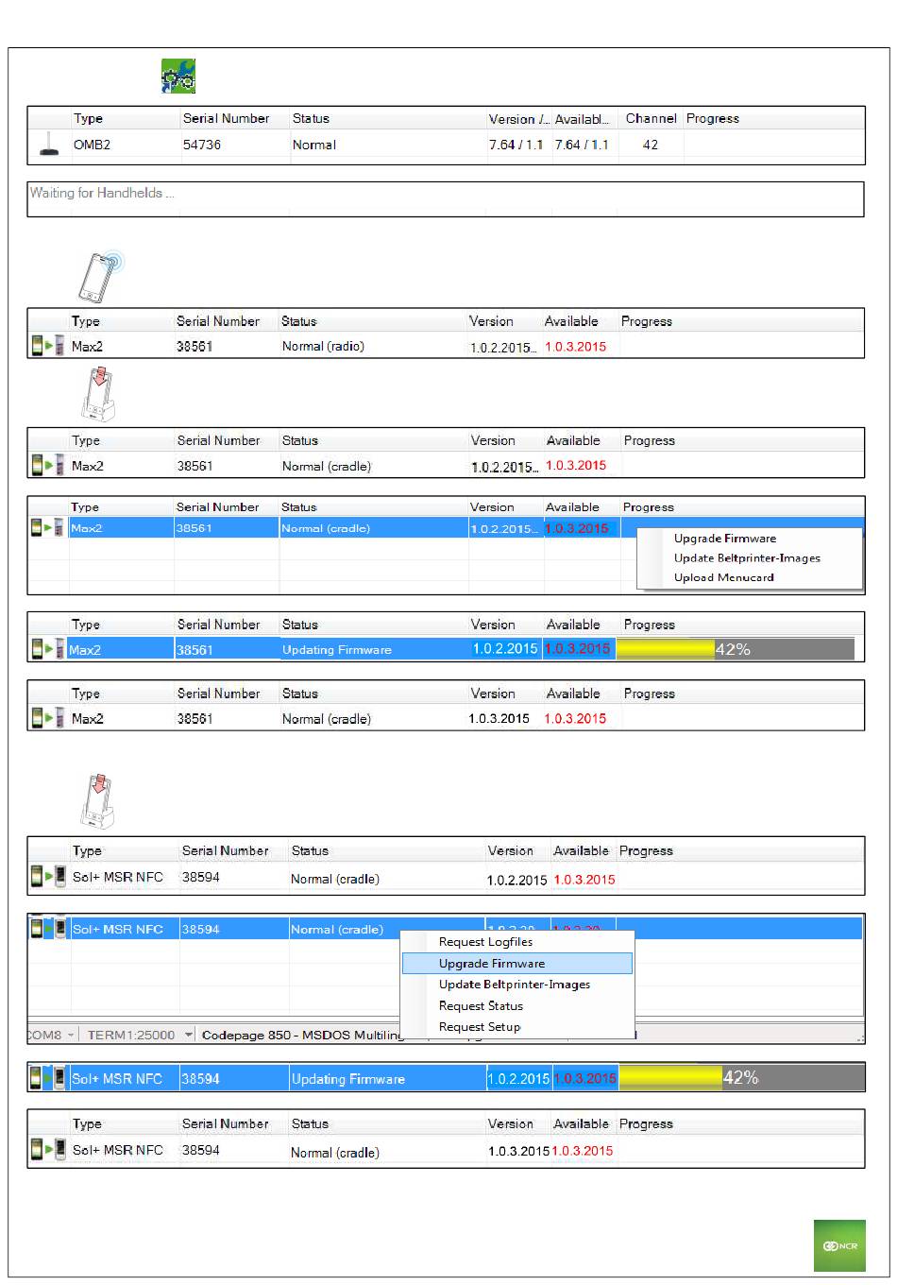Click the Waiting for Handhelds status field
Screen dimensions: 897x1285
[446, 198]
